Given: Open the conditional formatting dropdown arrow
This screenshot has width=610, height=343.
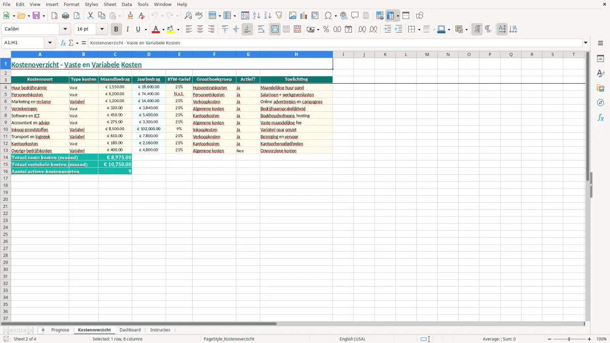Looking at the screenshot, I should (466, 29).
